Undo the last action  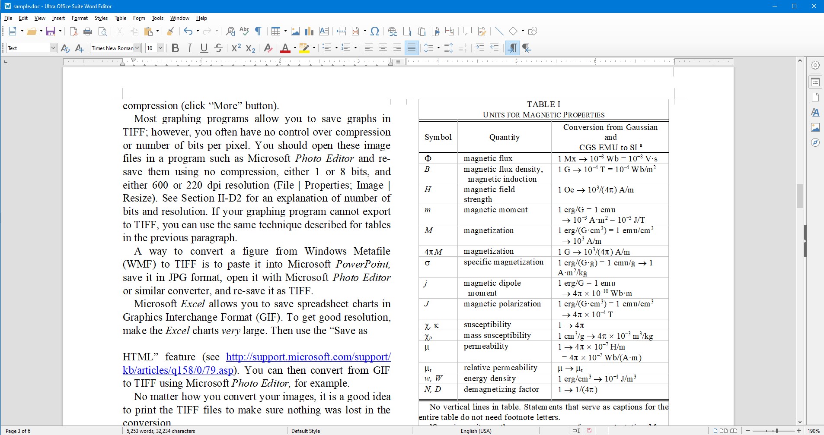tap(188, 31)
